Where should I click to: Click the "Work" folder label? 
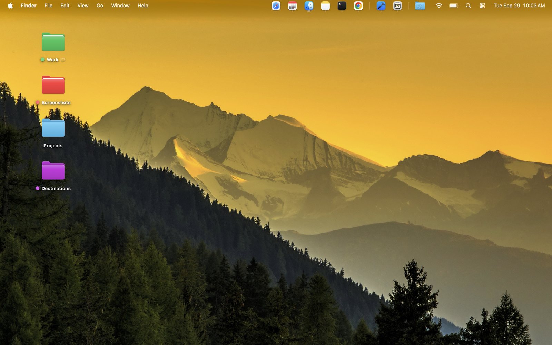[x=53, y=60]
